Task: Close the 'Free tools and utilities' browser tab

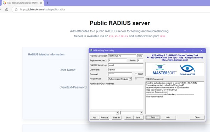Action: 41,3
